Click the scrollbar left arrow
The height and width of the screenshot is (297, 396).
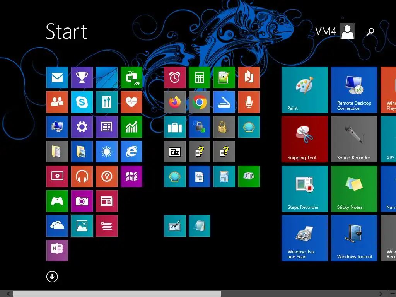pos(9,294)
